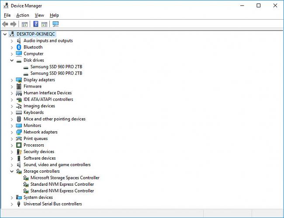Expand the Display adapters category
284x218 pixels.
(x=12, y=80)
